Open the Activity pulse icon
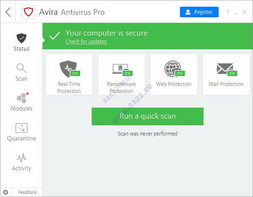 pyautogui.click(x=22, y=158)
